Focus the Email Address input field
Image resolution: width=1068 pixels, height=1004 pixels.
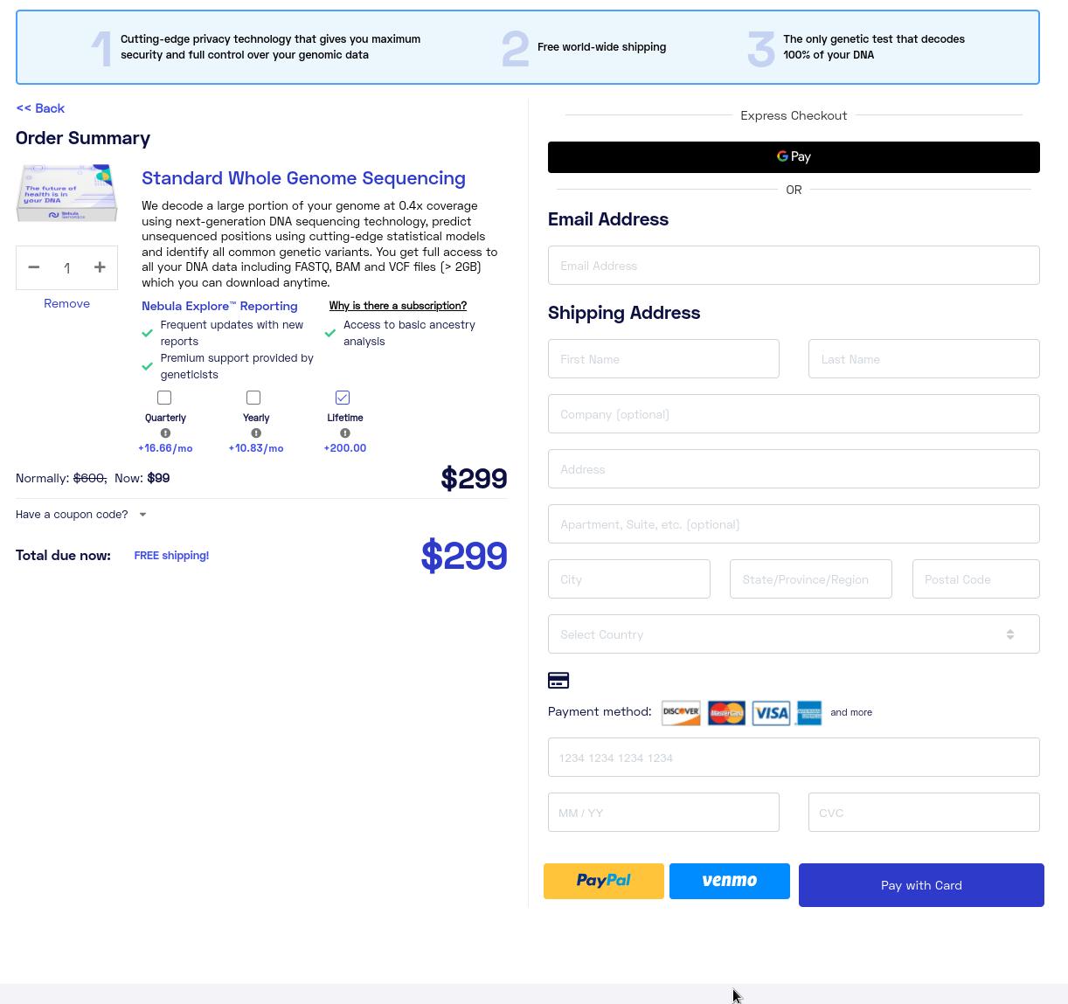coord(794,266)
